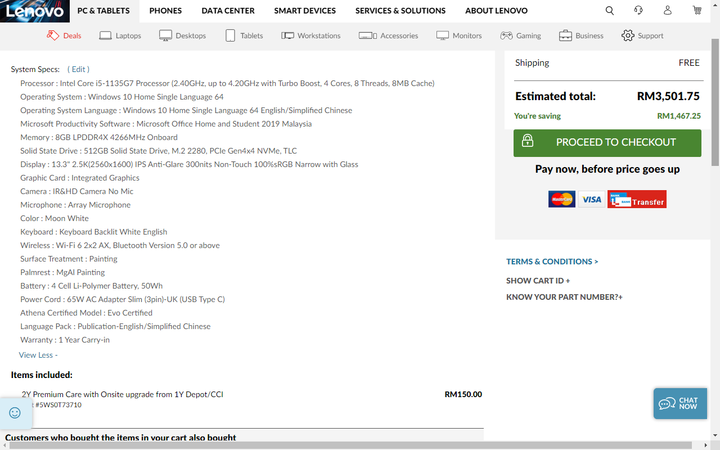Open the shopping cart icon
Viewport: 720px width, 450px height.
click(697, 11)
